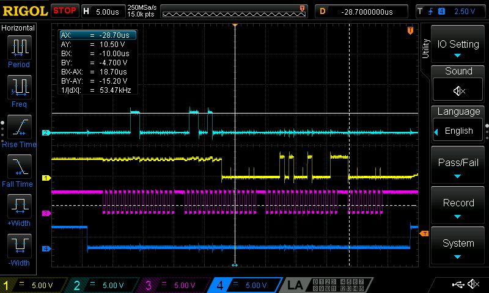The height and width of the screenshot is (293, 489).
Task: Change the Language English selector
Action: point(458,131)
